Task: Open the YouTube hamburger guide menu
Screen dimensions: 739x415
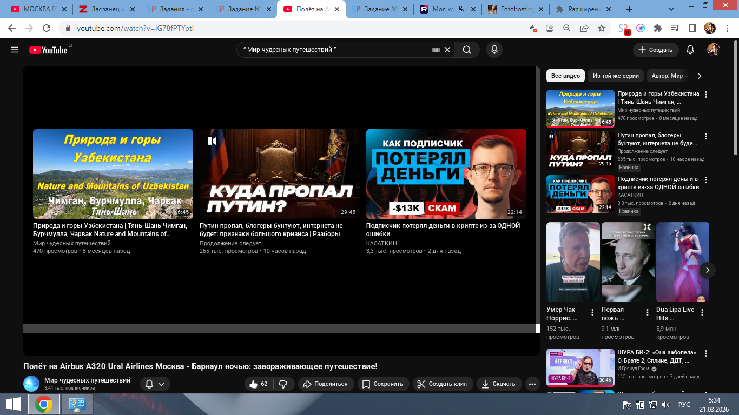Action: [x=15, y=50]
